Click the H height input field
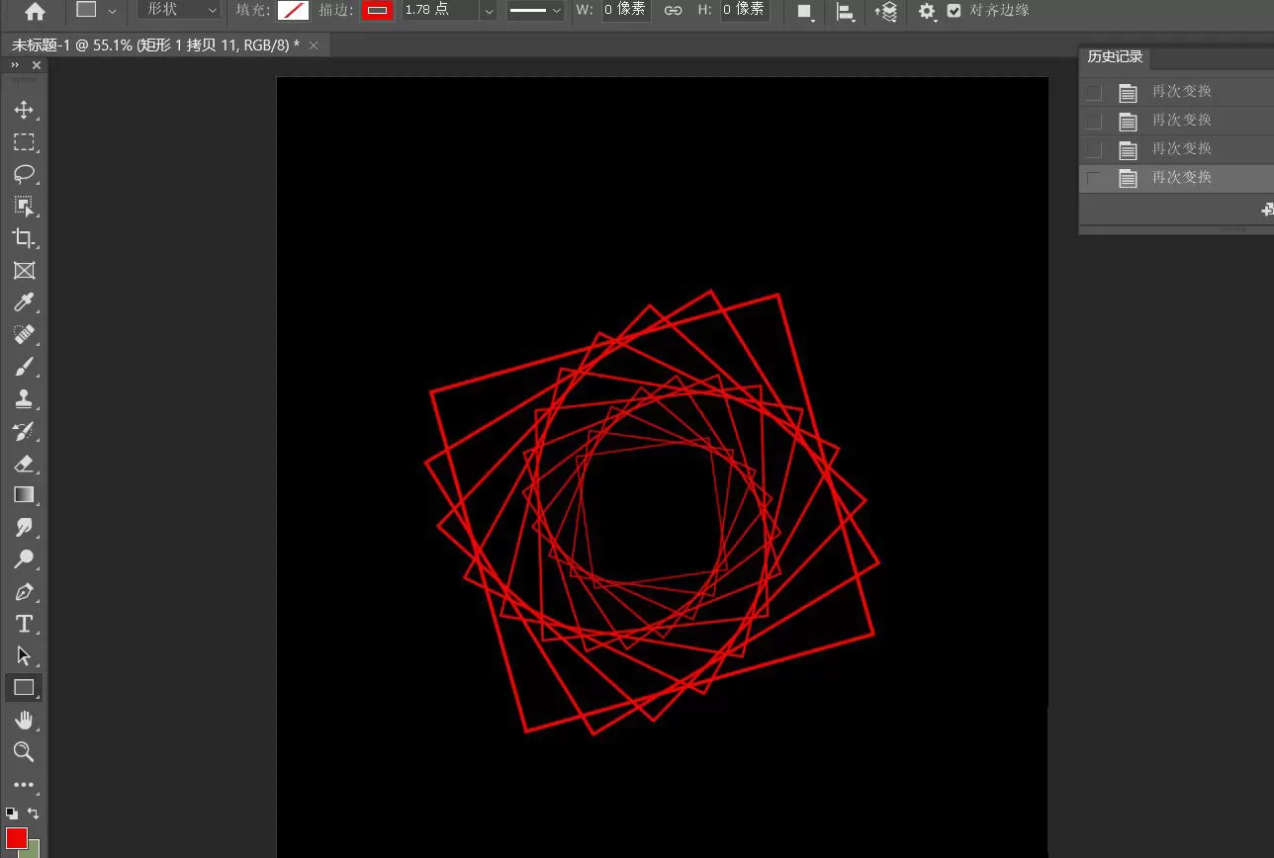Viewport: 1274px width, 858px height. pos(743,10)
